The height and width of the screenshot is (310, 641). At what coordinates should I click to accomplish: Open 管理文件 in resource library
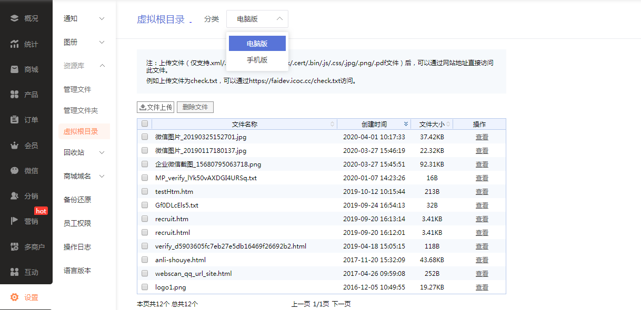point(77,89)
